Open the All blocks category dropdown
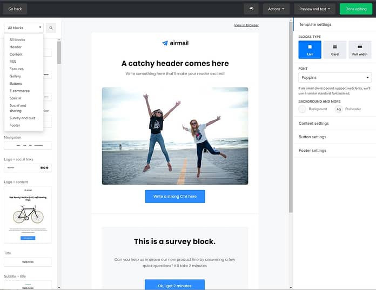 click(24, 28)
